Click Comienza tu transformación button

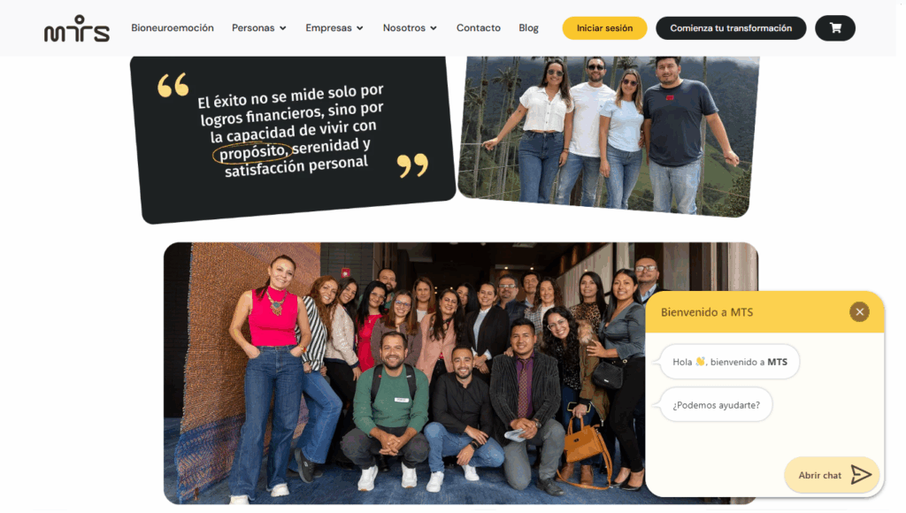731,27
